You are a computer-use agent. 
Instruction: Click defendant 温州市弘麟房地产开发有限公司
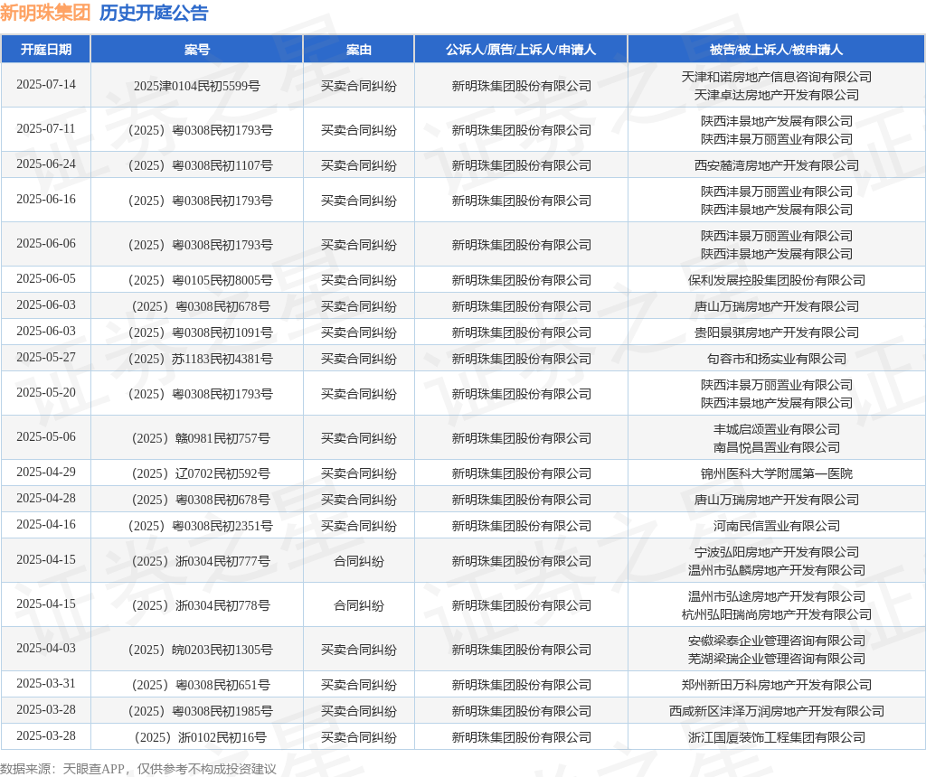pos(776,570)
